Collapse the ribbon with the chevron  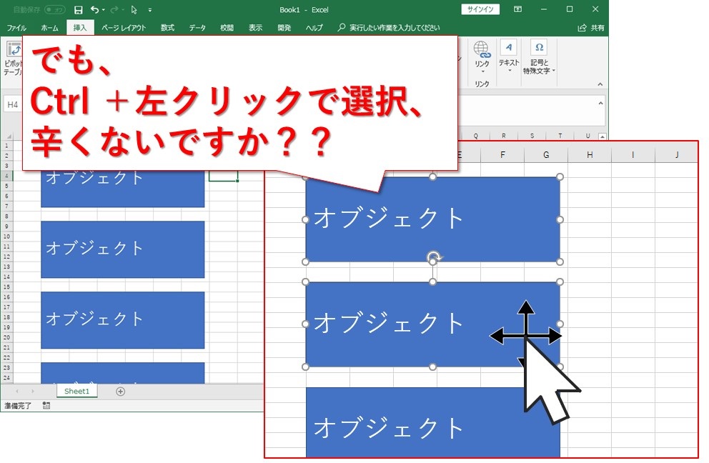click(x=600, y=84)
